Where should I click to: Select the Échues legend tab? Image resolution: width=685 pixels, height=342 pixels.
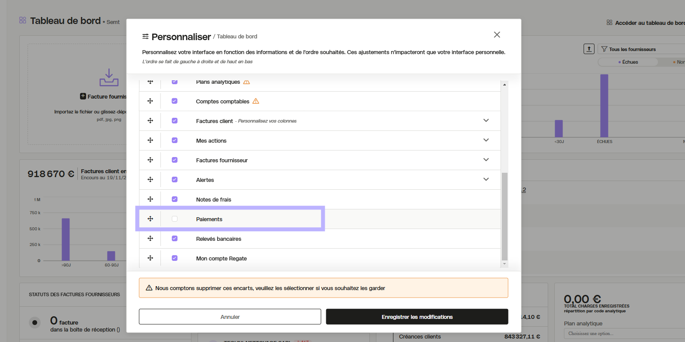click(628, 62)
